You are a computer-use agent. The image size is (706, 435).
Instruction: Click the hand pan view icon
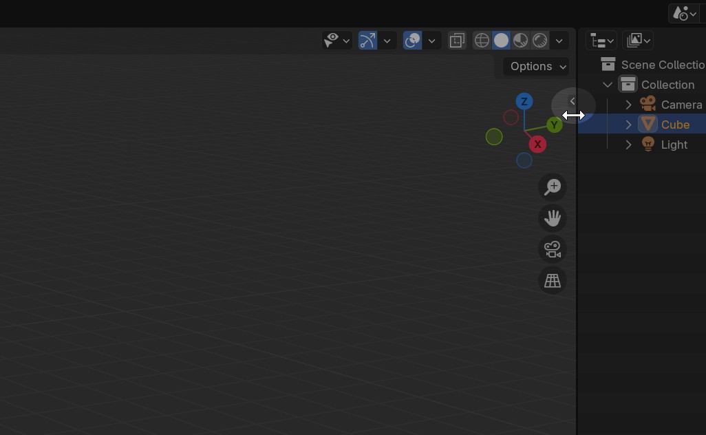(x=553, y=218)
